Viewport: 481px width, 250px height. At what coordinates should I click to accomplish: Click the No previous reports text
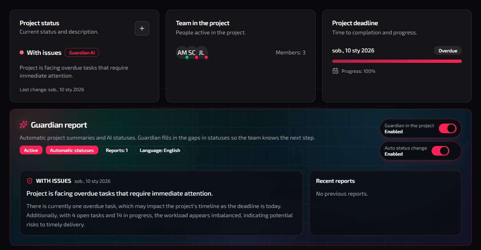click(x=342, y=194)
